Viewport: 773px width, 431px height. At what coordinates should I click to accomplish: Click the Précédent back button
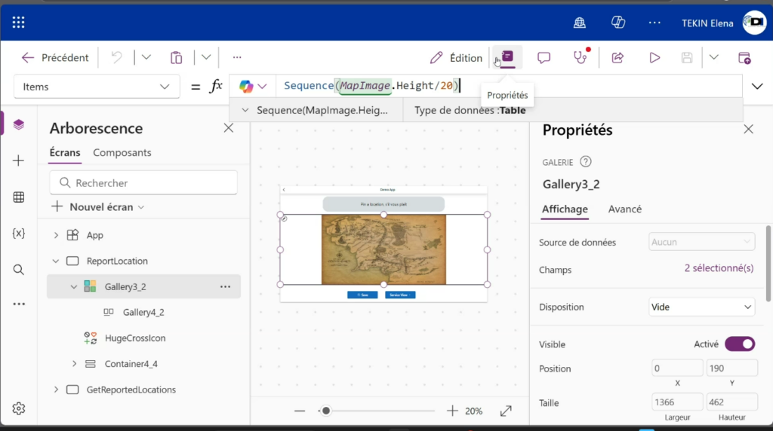(x=55, y=58)
